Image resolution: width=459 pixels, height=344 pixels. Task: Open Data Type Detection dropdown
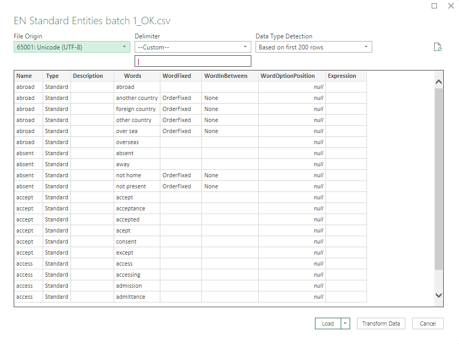point(313,47)
